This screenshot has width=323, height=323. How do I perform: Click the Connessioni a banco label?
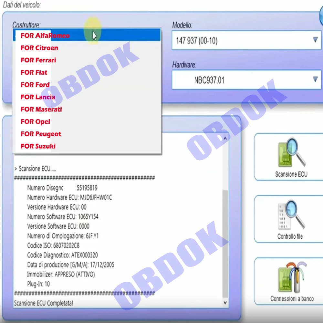tap(292, 299)
